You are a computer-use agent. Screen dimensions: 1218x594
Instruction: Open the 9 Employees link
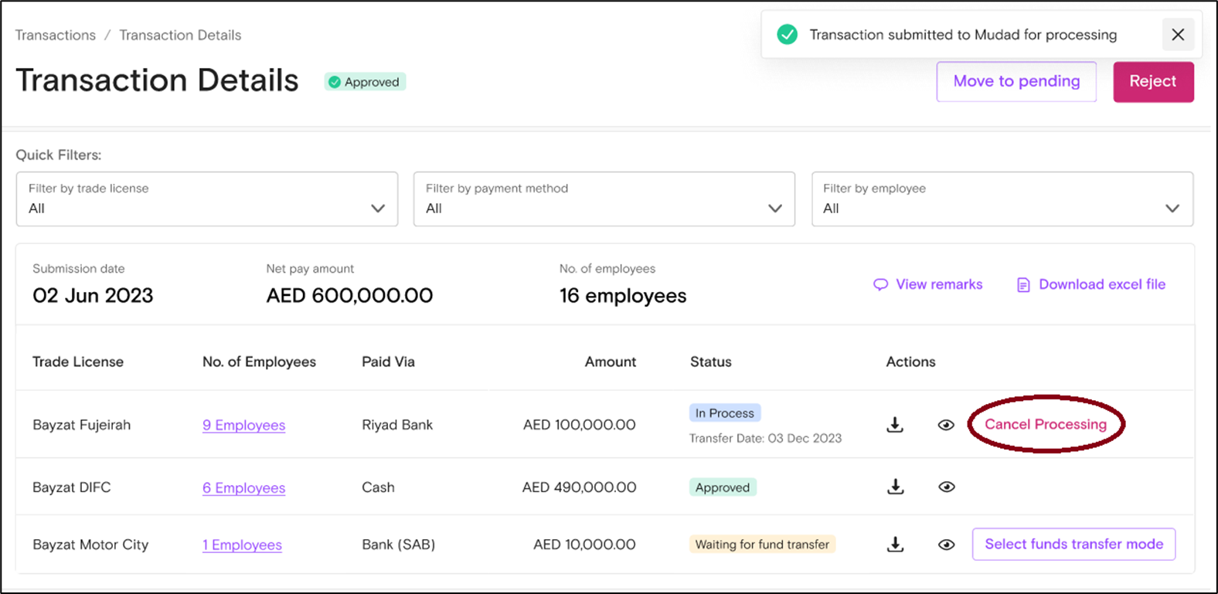click(x=243, y=425)
